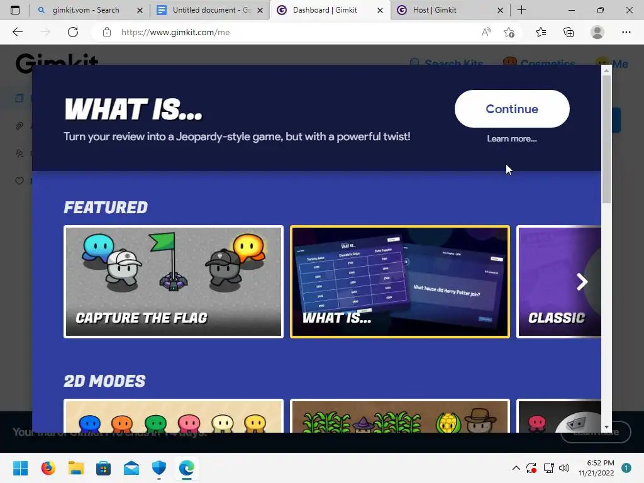Click the modal scrollbar up arrow

pyautogui.click(x=606, y=70)
